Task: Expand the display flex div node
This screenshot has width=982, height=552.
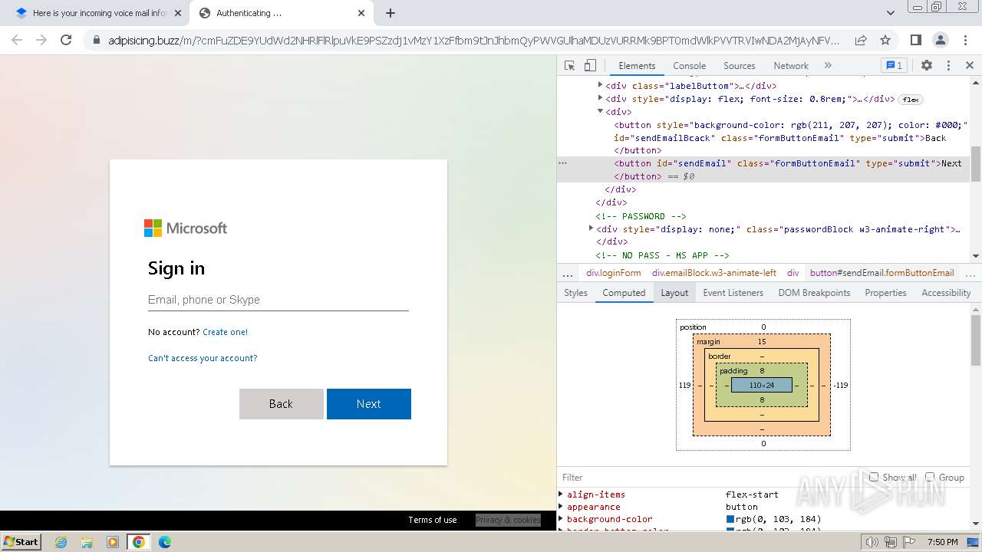Action: point(600,98)
